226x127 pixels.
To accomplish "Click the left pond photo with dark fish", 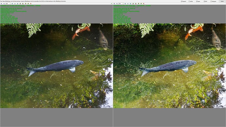I will tap(56, 66).
